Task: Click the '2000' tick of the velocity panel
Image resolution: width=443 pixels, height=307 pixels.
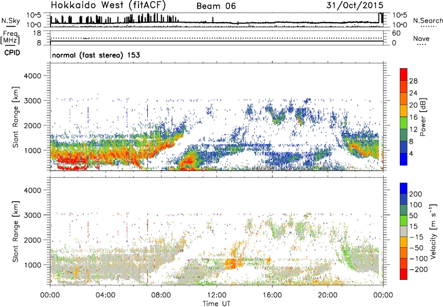Action: pyautogui.click(x=32, y=240)
